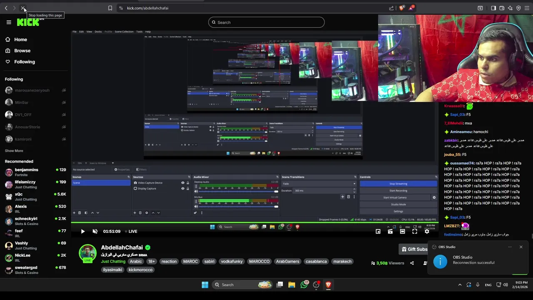
Task: Expand Show More under Following
Action: point(14,151)
